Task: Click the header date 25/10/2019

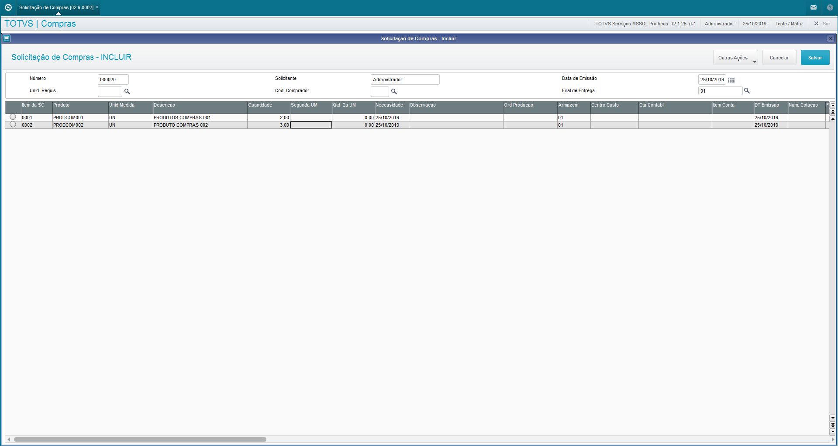Action: 754,24
